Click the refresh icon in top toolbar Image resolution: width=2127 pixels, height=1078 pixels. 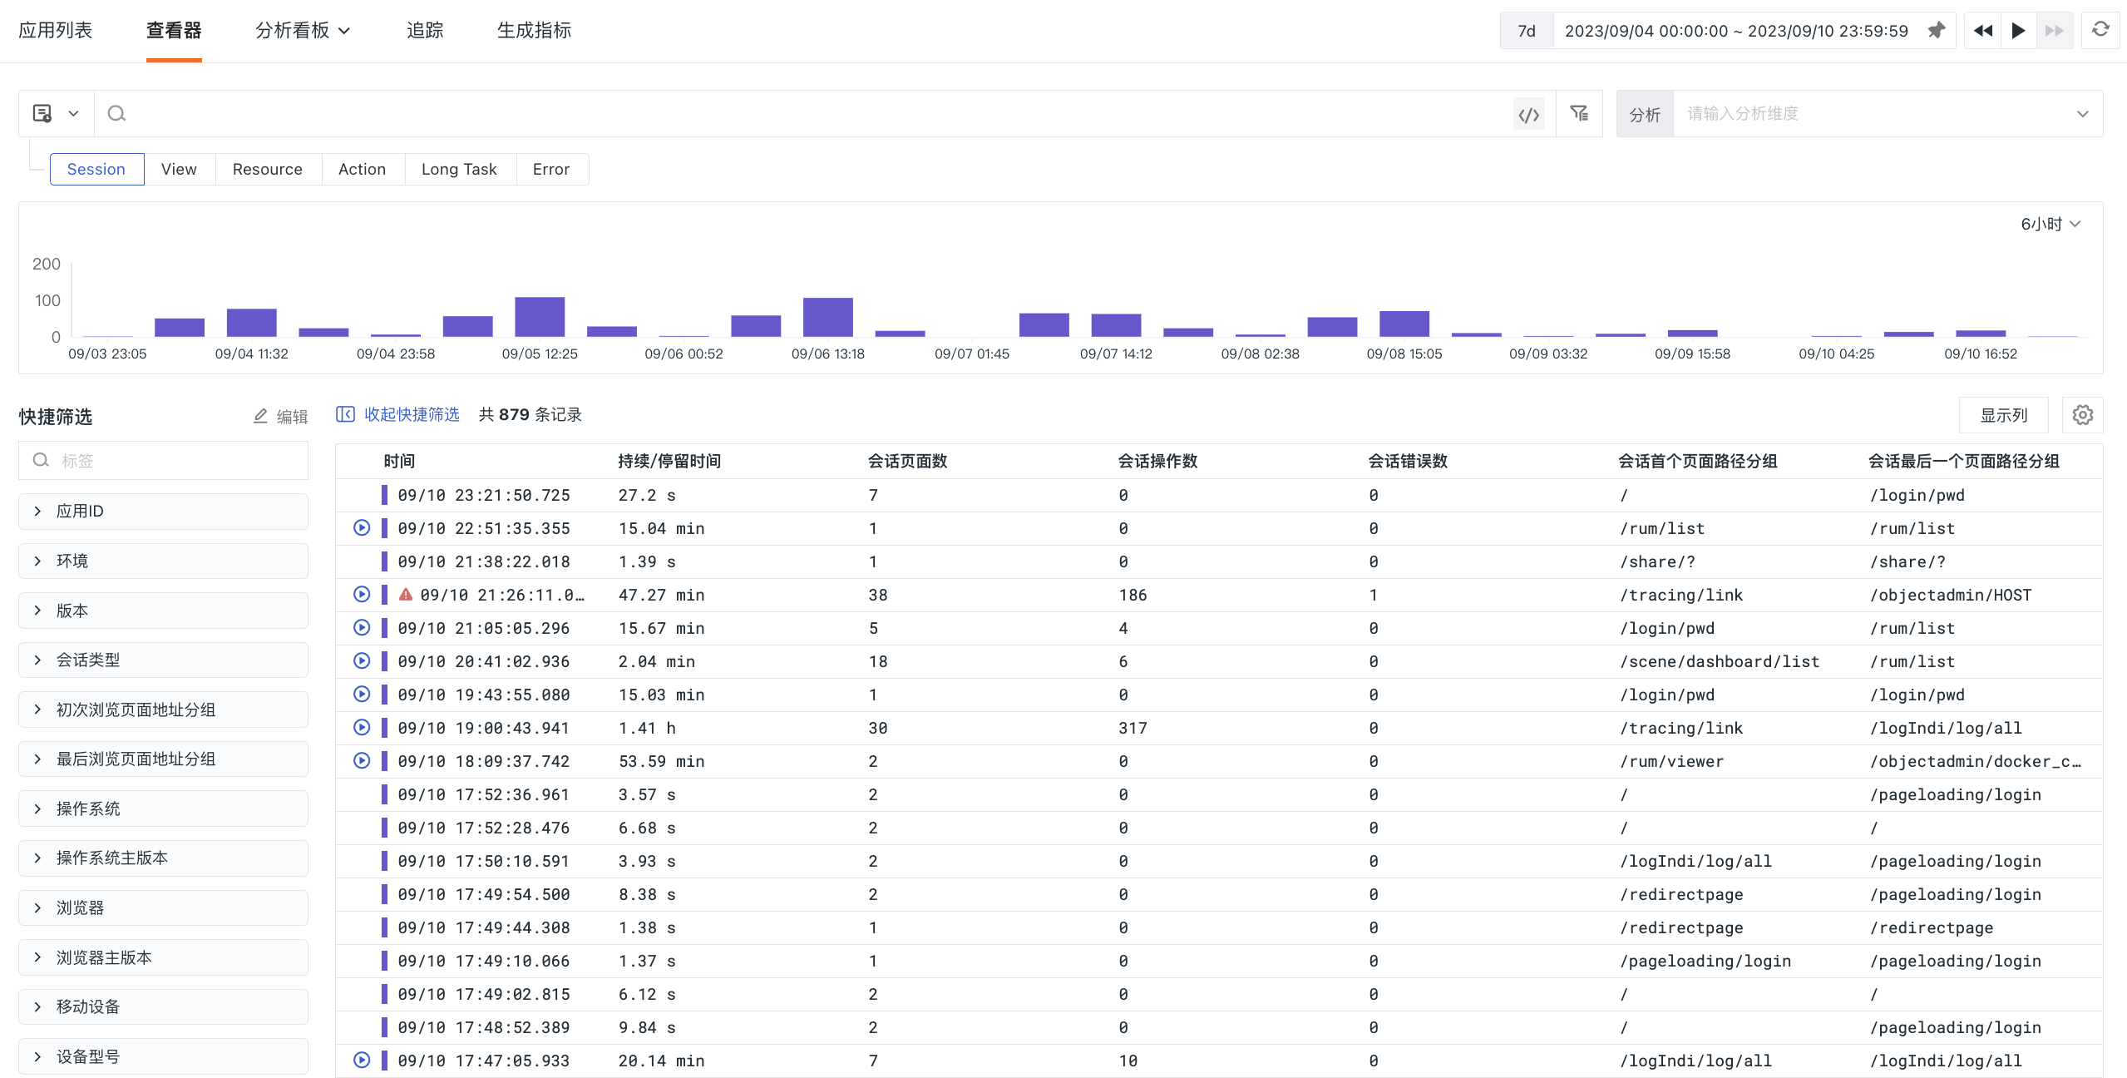[x=2100, y=30]
